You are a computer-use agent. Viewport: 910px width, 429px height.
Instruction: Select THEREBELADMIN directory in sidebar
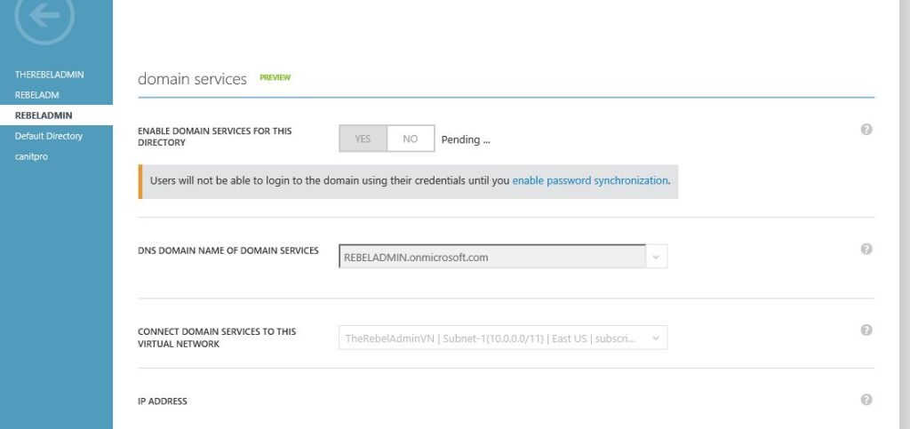[x=49, y=75]
